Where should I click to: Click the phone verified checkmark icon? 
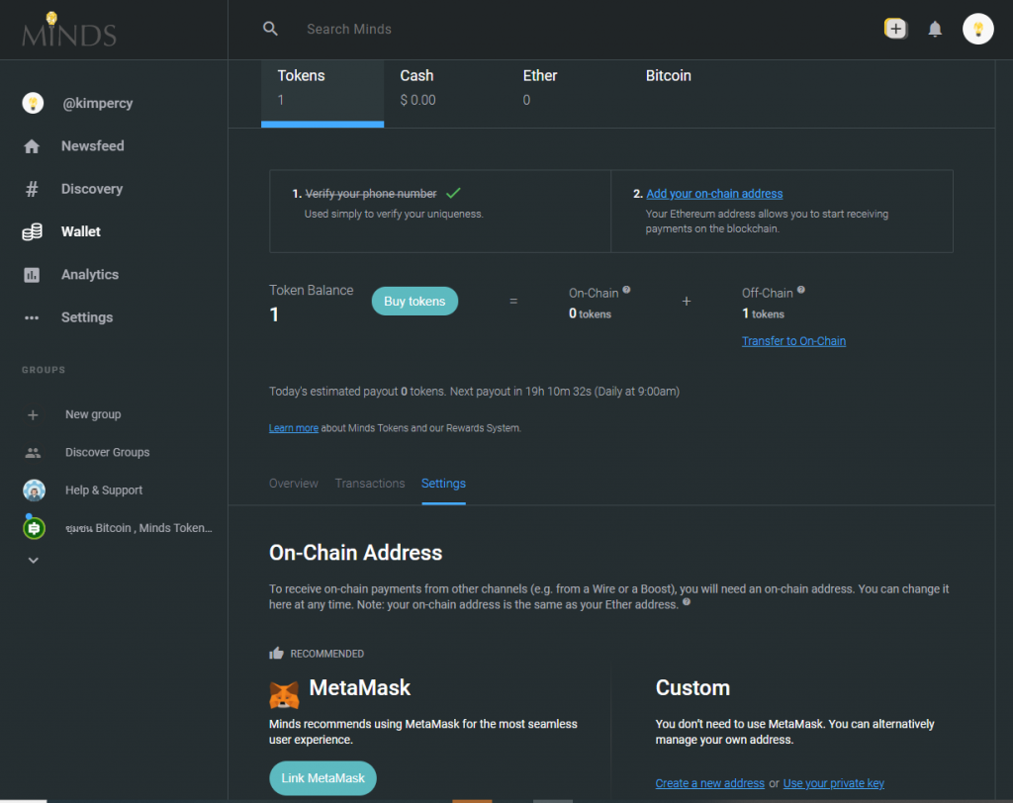(453, 193)
